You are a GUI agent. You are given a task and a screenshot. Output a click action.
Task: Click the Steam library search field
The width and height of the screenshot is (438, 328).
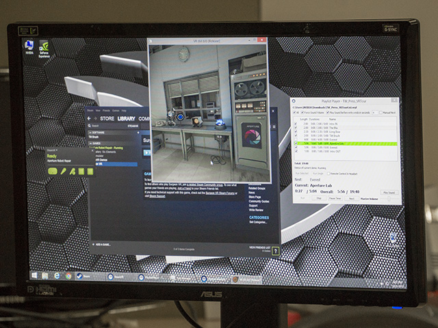click(109, 126)
